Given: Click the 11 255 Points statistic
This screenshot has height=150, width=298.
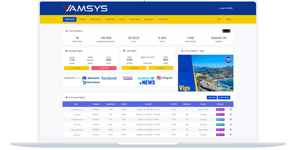Looking at the screenshot, I should pyautogui.click(x=162, y=39).
